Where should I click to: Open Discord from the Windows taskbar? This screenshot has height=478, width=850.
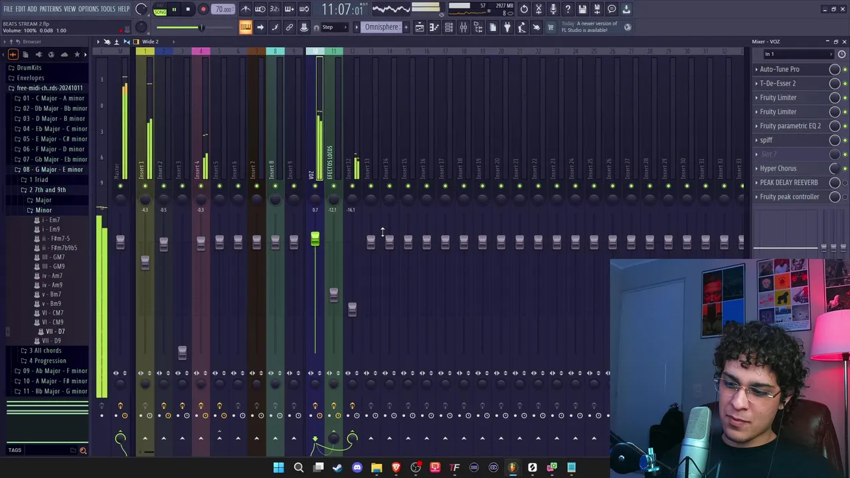tap(357, 468)
